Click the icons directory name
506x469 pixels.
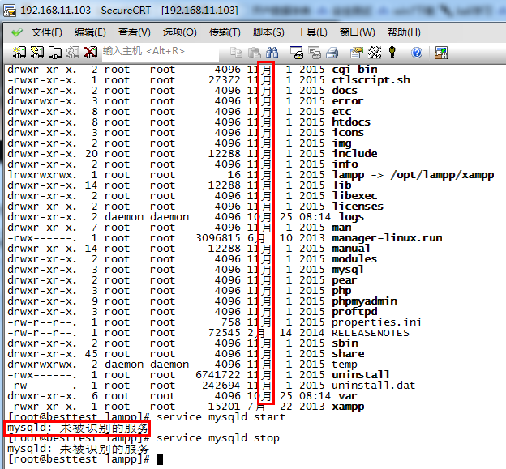click(x=348, y=133)
